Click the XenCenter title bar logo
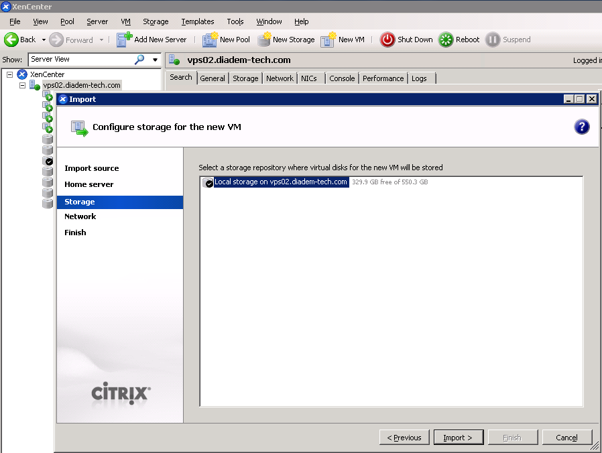Screen dimensions: 602x453 click(6, 6)
